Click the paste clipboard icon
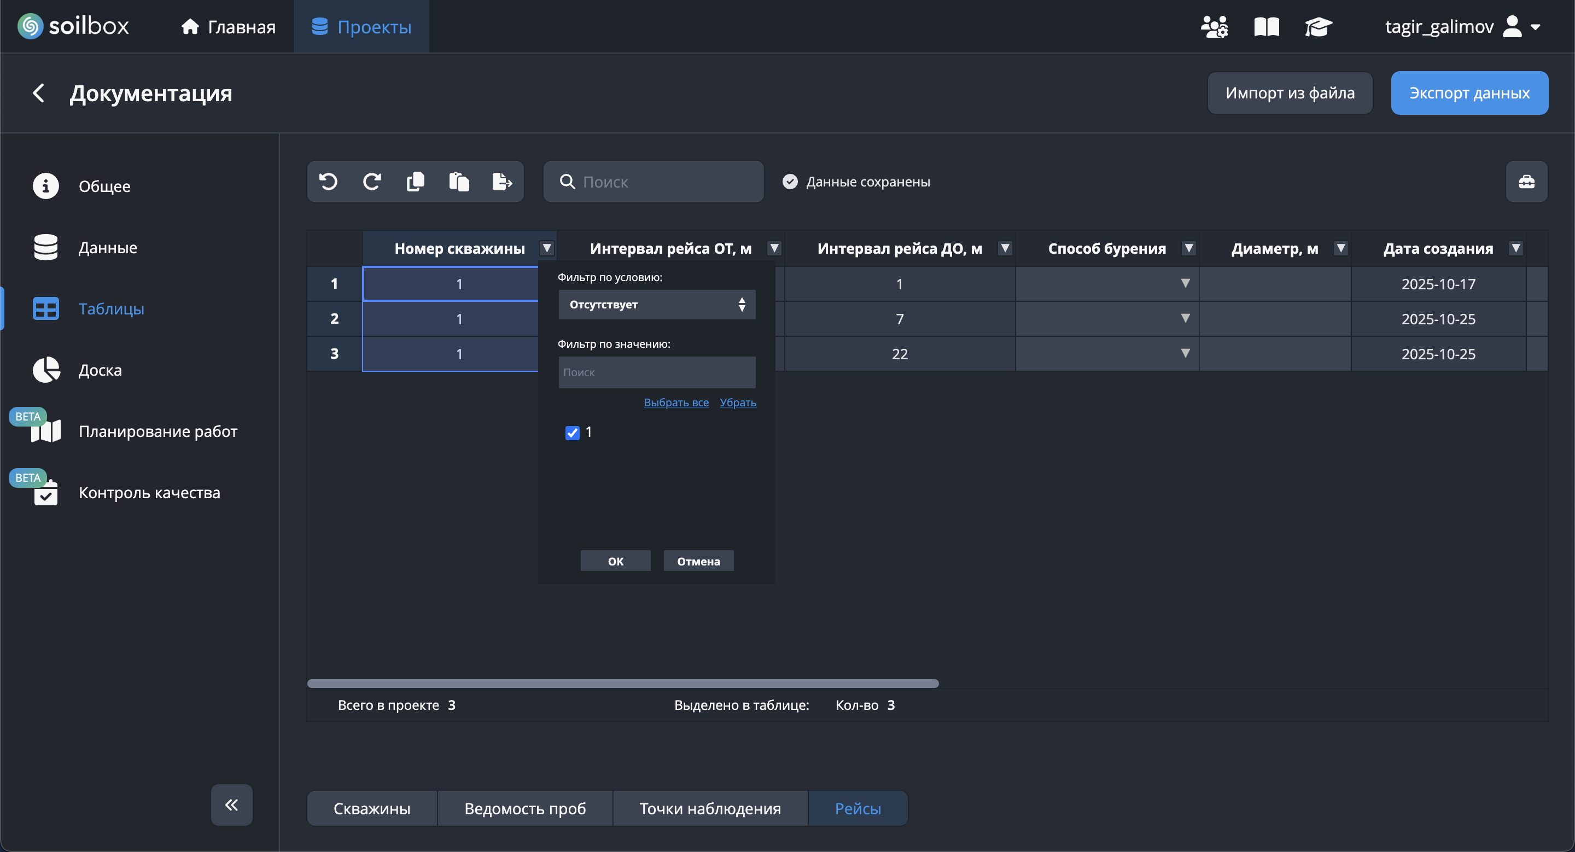Screen dimensions: 1575x852 (x=459, y=182)
